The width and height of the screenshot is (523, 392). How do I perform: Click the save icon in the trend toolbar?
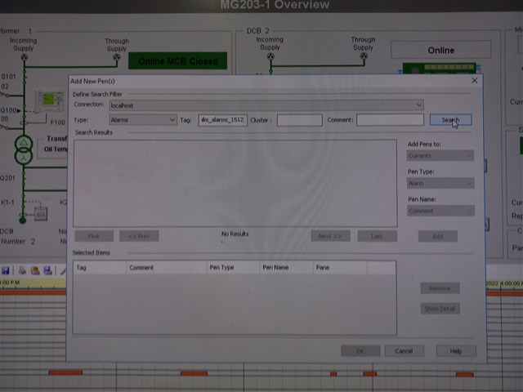pyautogui.click(x=6, y=270)
